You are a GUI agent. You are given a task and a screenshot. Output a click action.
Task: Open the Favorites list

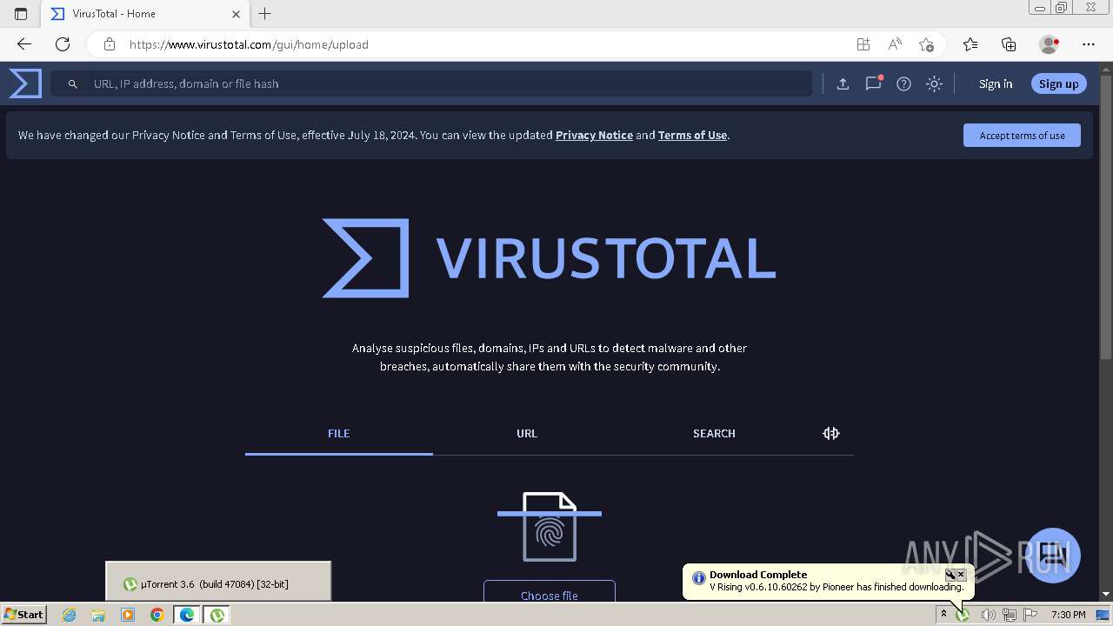click(x=970, y=44)
